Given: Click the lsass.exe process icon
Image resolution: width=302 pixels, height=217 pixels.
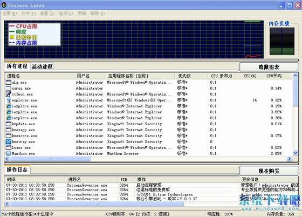Looking at the screenshot, I should coord(9,147).
